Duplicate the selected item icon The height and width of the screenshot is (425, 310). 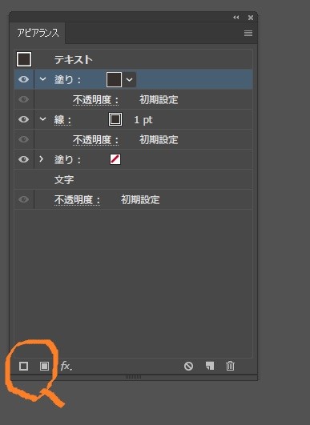pos(210,366)
